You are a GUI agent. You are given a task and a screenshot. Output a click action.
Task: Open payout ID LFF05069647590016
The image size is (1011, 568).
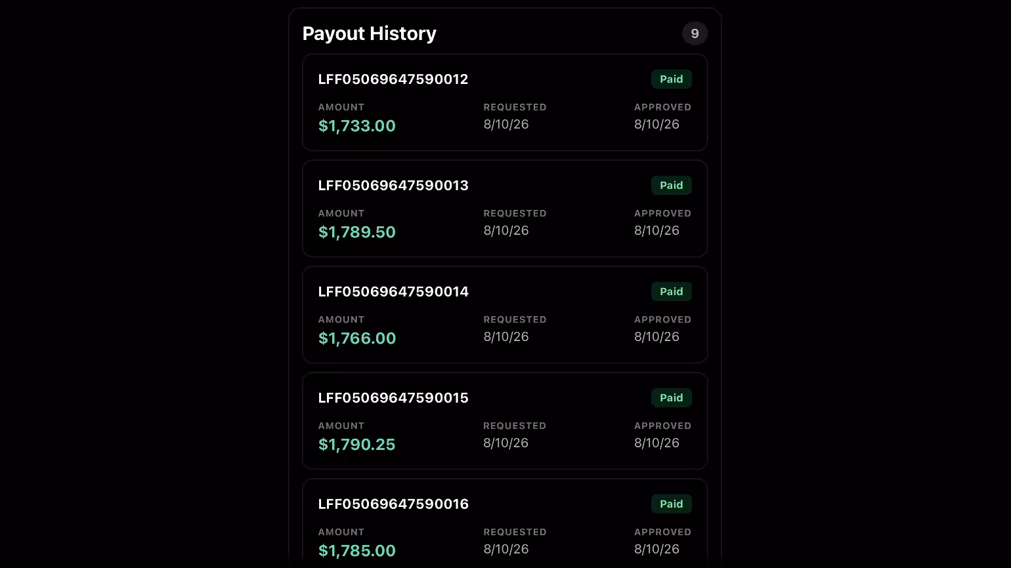(x=393, y=504)
